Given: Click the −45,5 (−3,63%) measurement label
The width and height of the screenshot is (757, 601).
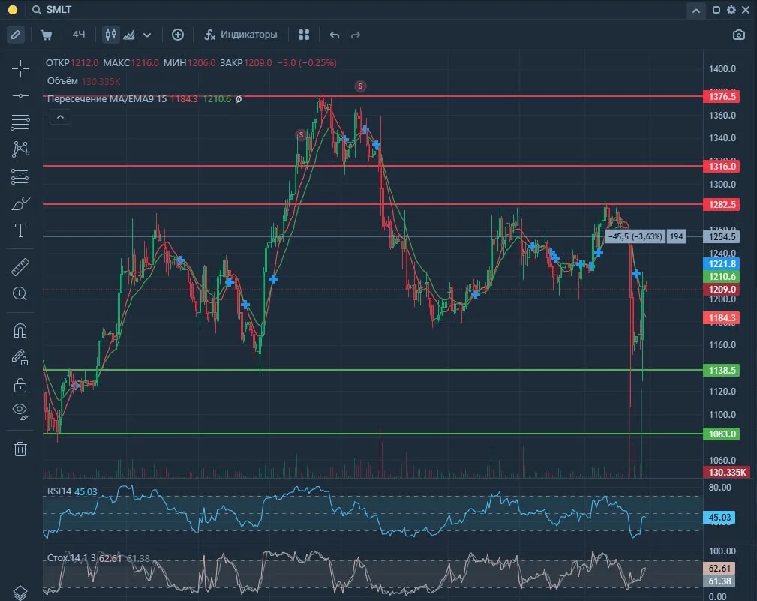Looking at the screenshot, I should 635,236.
